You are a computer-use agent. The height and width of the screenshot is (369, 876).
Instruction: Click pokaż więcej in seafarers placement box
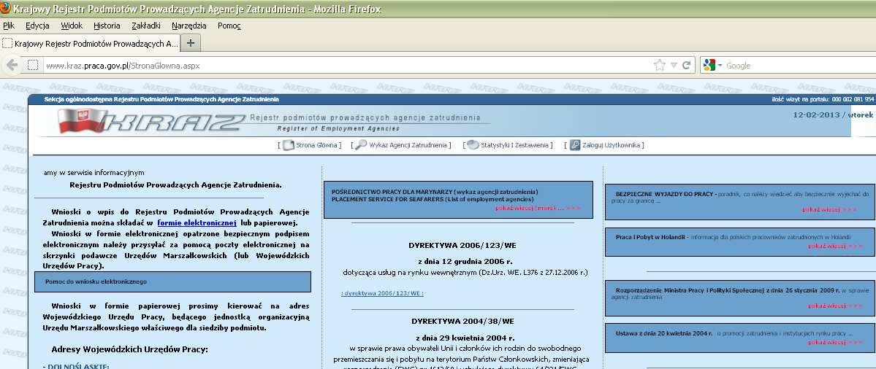coord(538,208)
